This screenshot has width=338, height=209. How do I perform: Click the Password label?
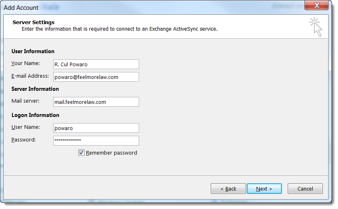click(x=23, y=140)
